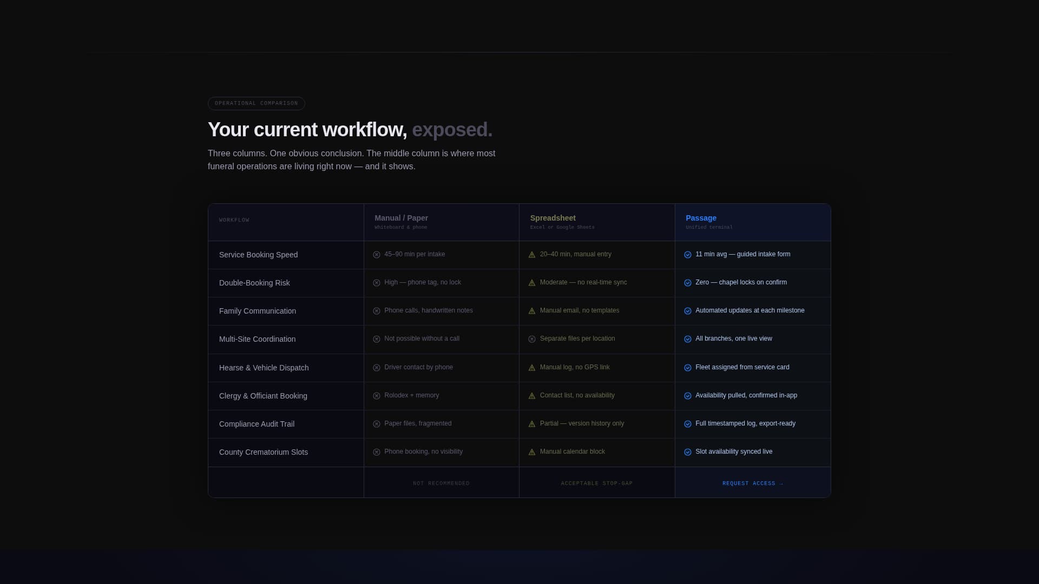Click the 'Request Access →' link
The width and height of the screenshot is (1039, 584).
(x=753, y=483)
